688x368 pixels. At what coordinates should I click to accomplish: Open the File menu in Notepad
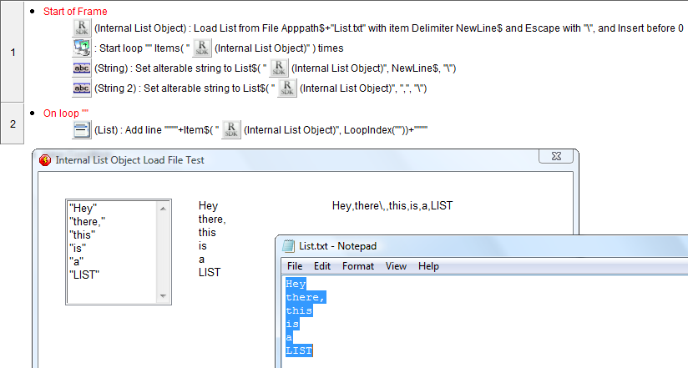coord(295,266)
